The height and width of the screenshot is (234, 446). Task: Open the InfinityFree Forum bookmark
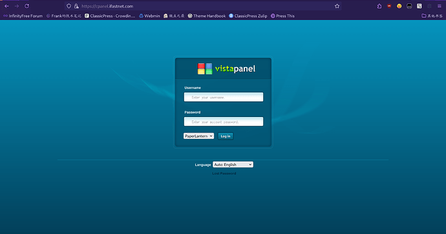[x=23, y=16]
